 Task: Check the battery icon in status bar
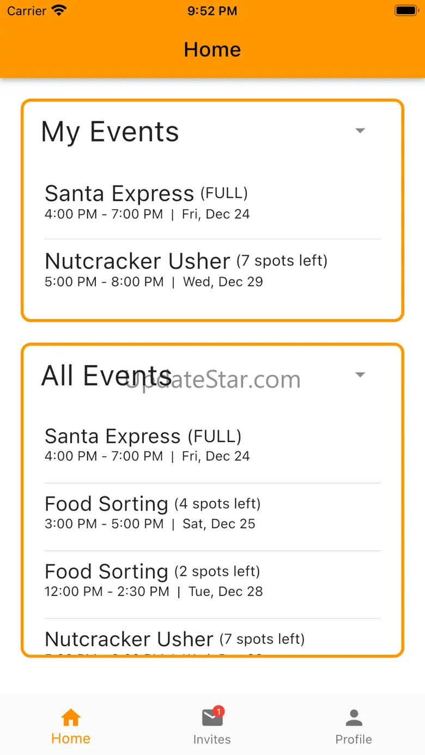tap(406, 10)
